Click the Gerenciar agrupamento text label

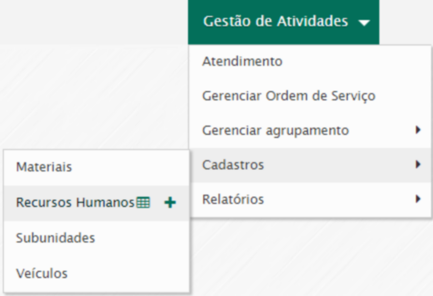pyautogui.click(x=275, y=130)
